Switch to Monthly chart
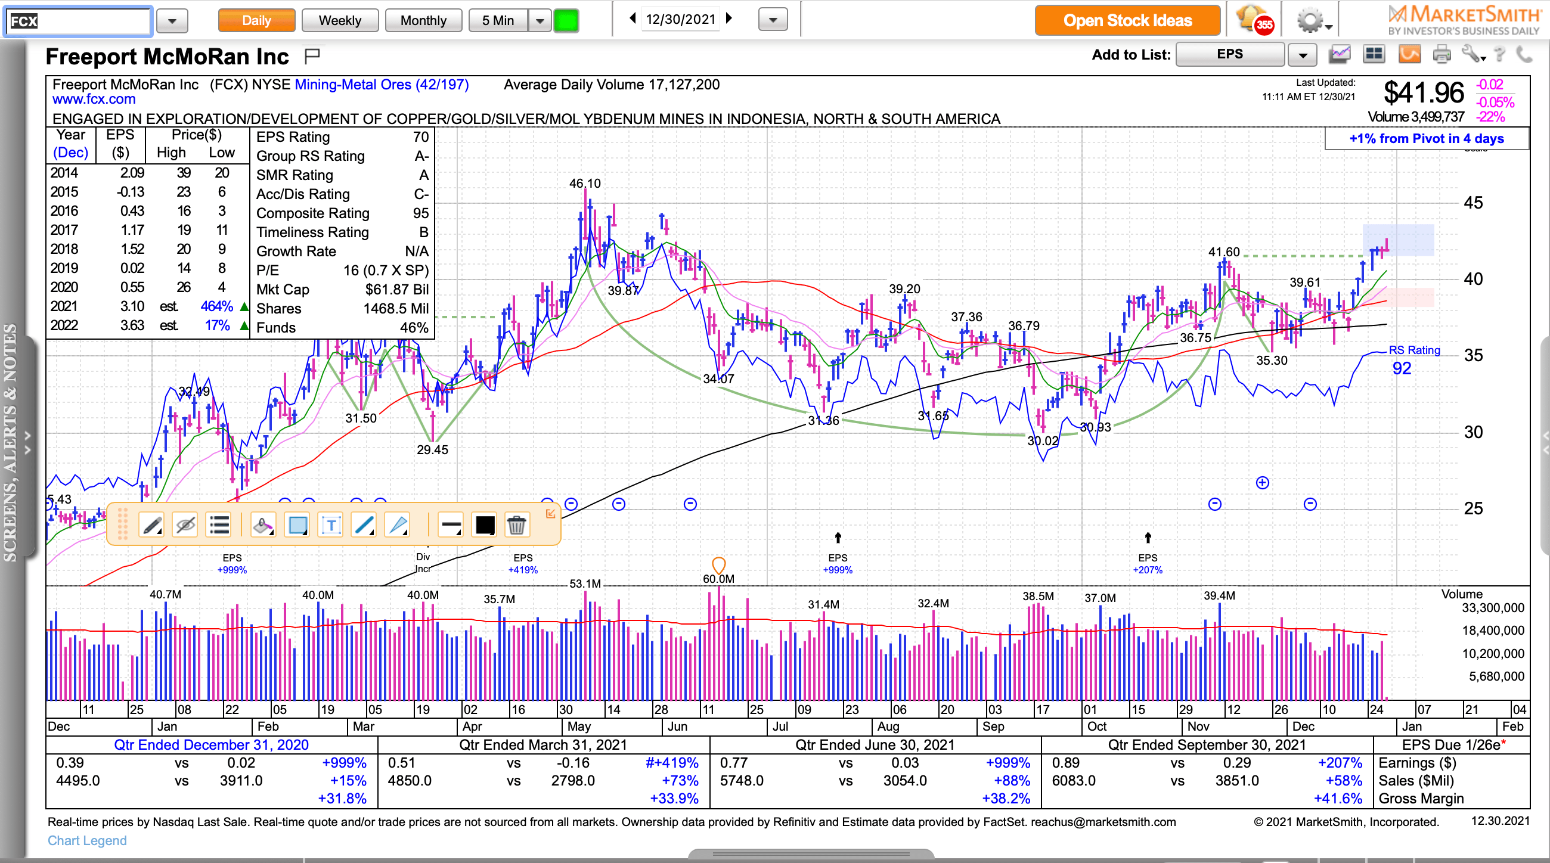 point(424,20)
